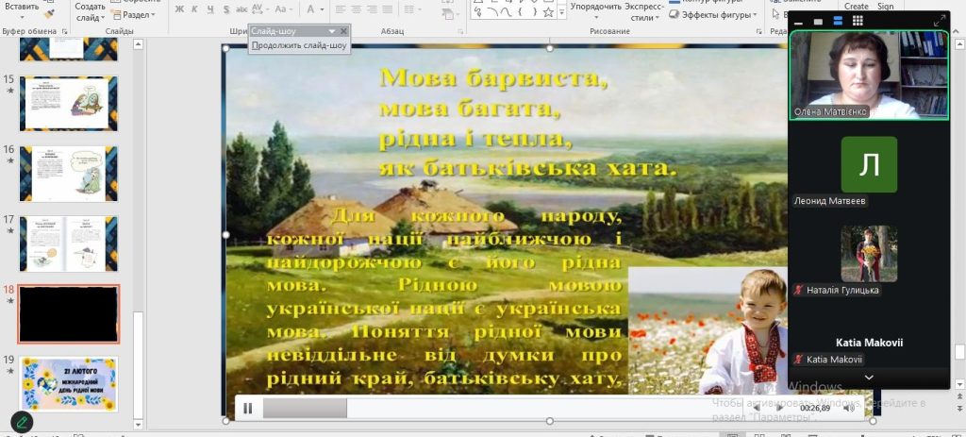Screen dimensions: 966x437
Task: Click the video volume speaker icon
Action: [850, 408]
